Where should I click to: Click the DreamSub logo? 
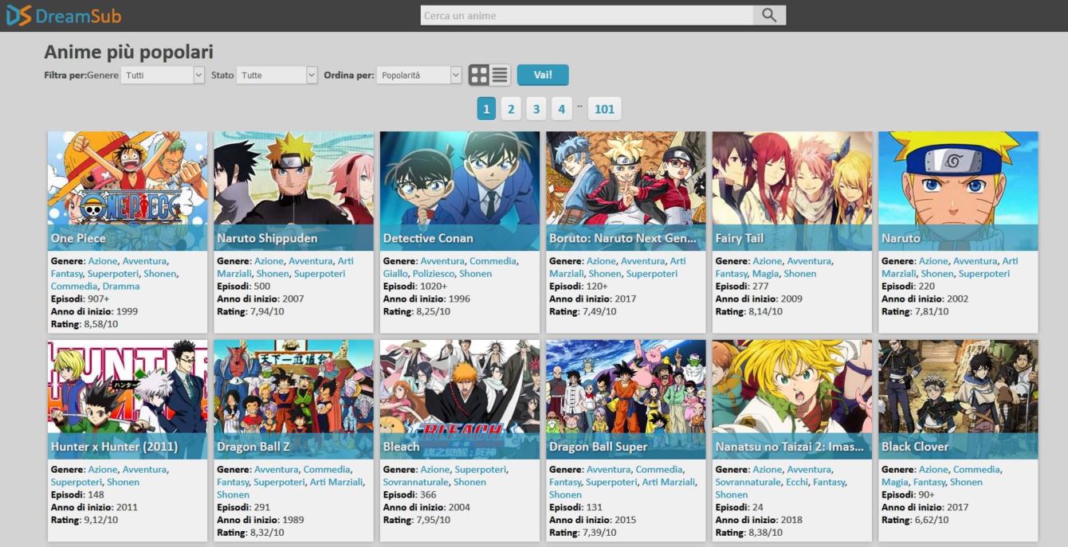pos(64,15)
